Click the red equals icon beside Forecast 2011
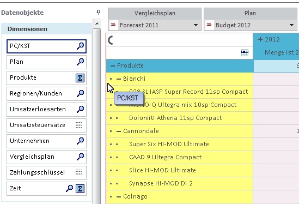 click(x=113, y=25)
